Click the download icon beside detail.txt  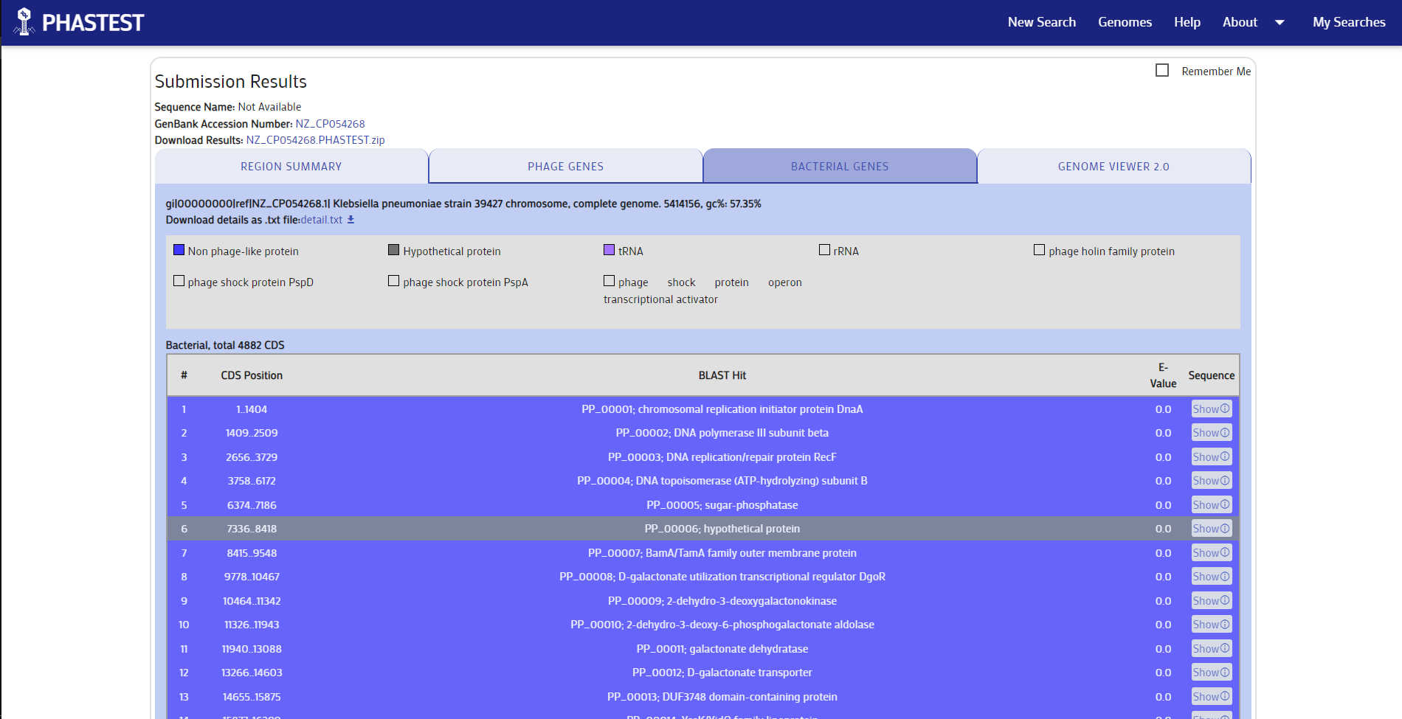coord(351,220)
